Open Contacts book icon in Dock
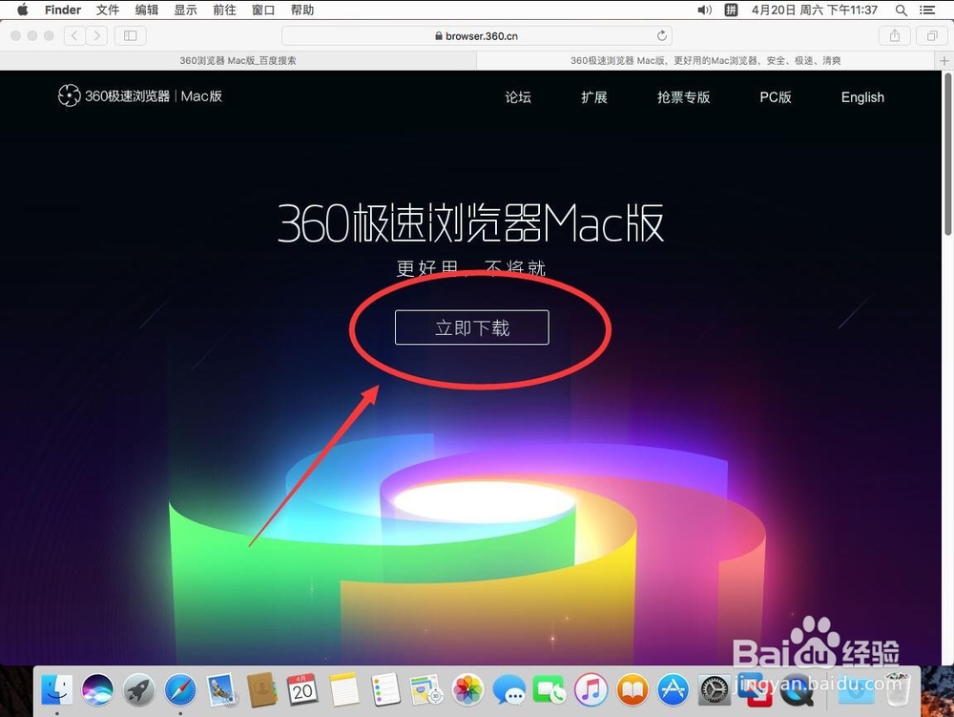 [262, 690]
